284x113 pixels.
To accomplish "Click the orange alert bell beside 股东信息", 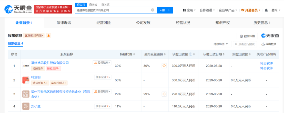I will pyautogui.click(x=48, y=36).
